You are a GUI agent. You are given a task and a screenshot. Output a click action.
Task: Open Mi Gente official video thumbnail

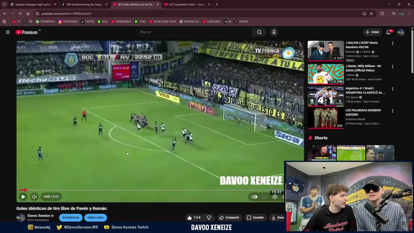coord(326,74)
